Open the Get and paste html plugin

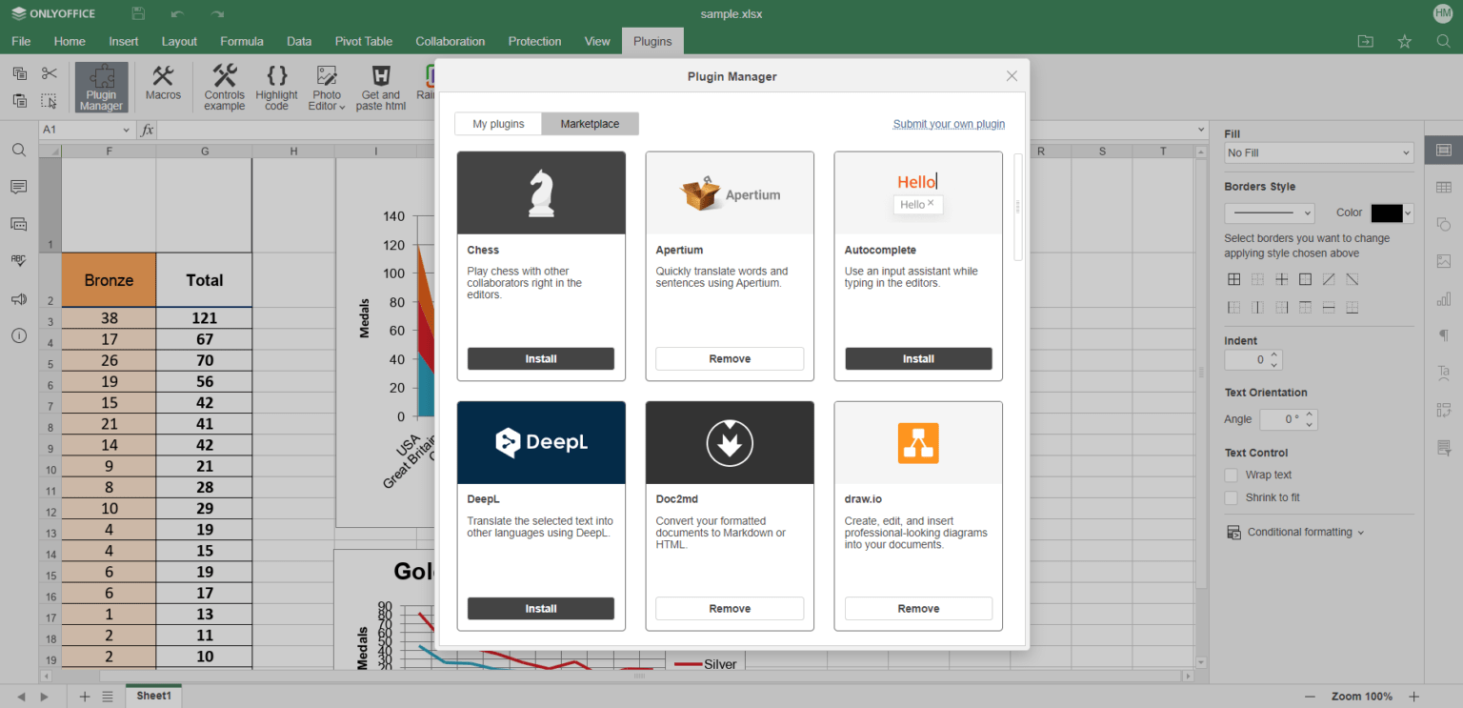tap(380, 86)
